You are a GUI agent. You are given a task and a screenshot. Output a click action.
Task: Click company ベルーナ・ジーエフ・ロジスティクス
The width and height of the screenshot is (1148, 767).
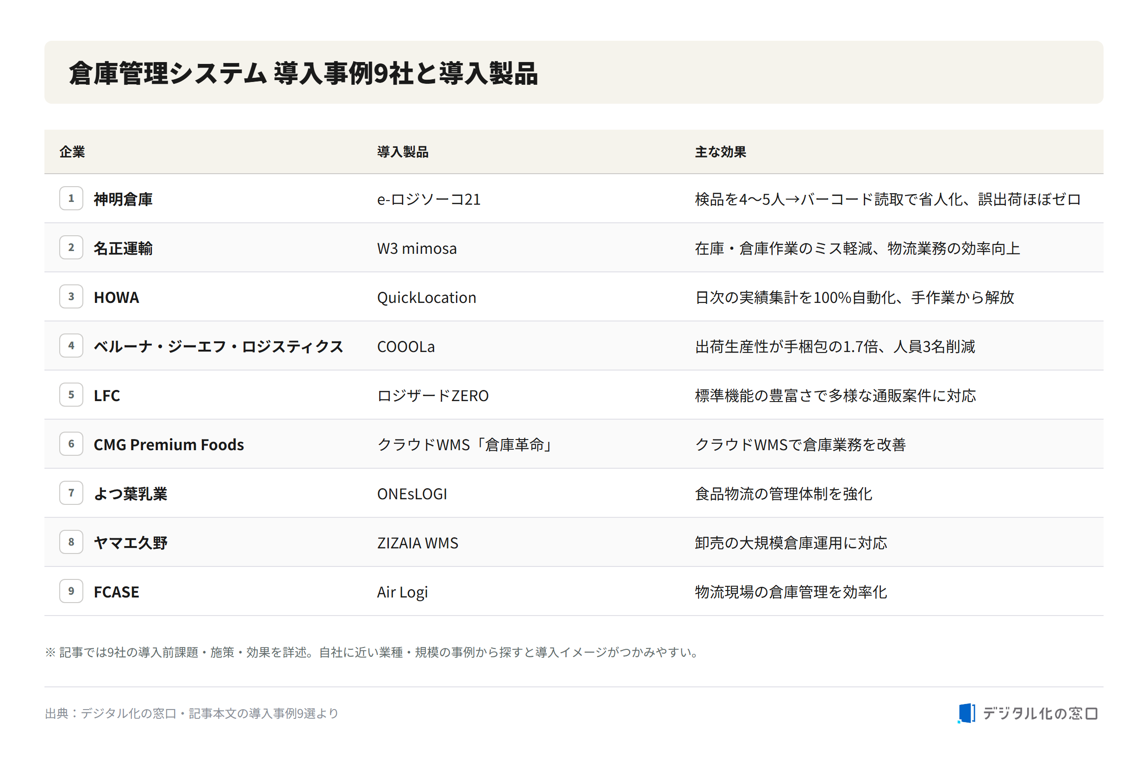218,346
